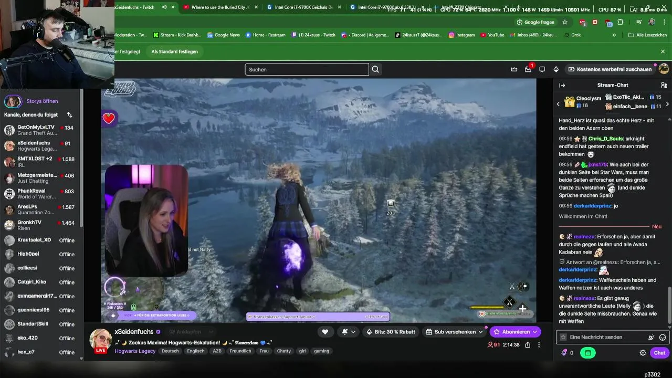Send message with the purple Chat button
672x378 pixels.
[x=660, y=353]
